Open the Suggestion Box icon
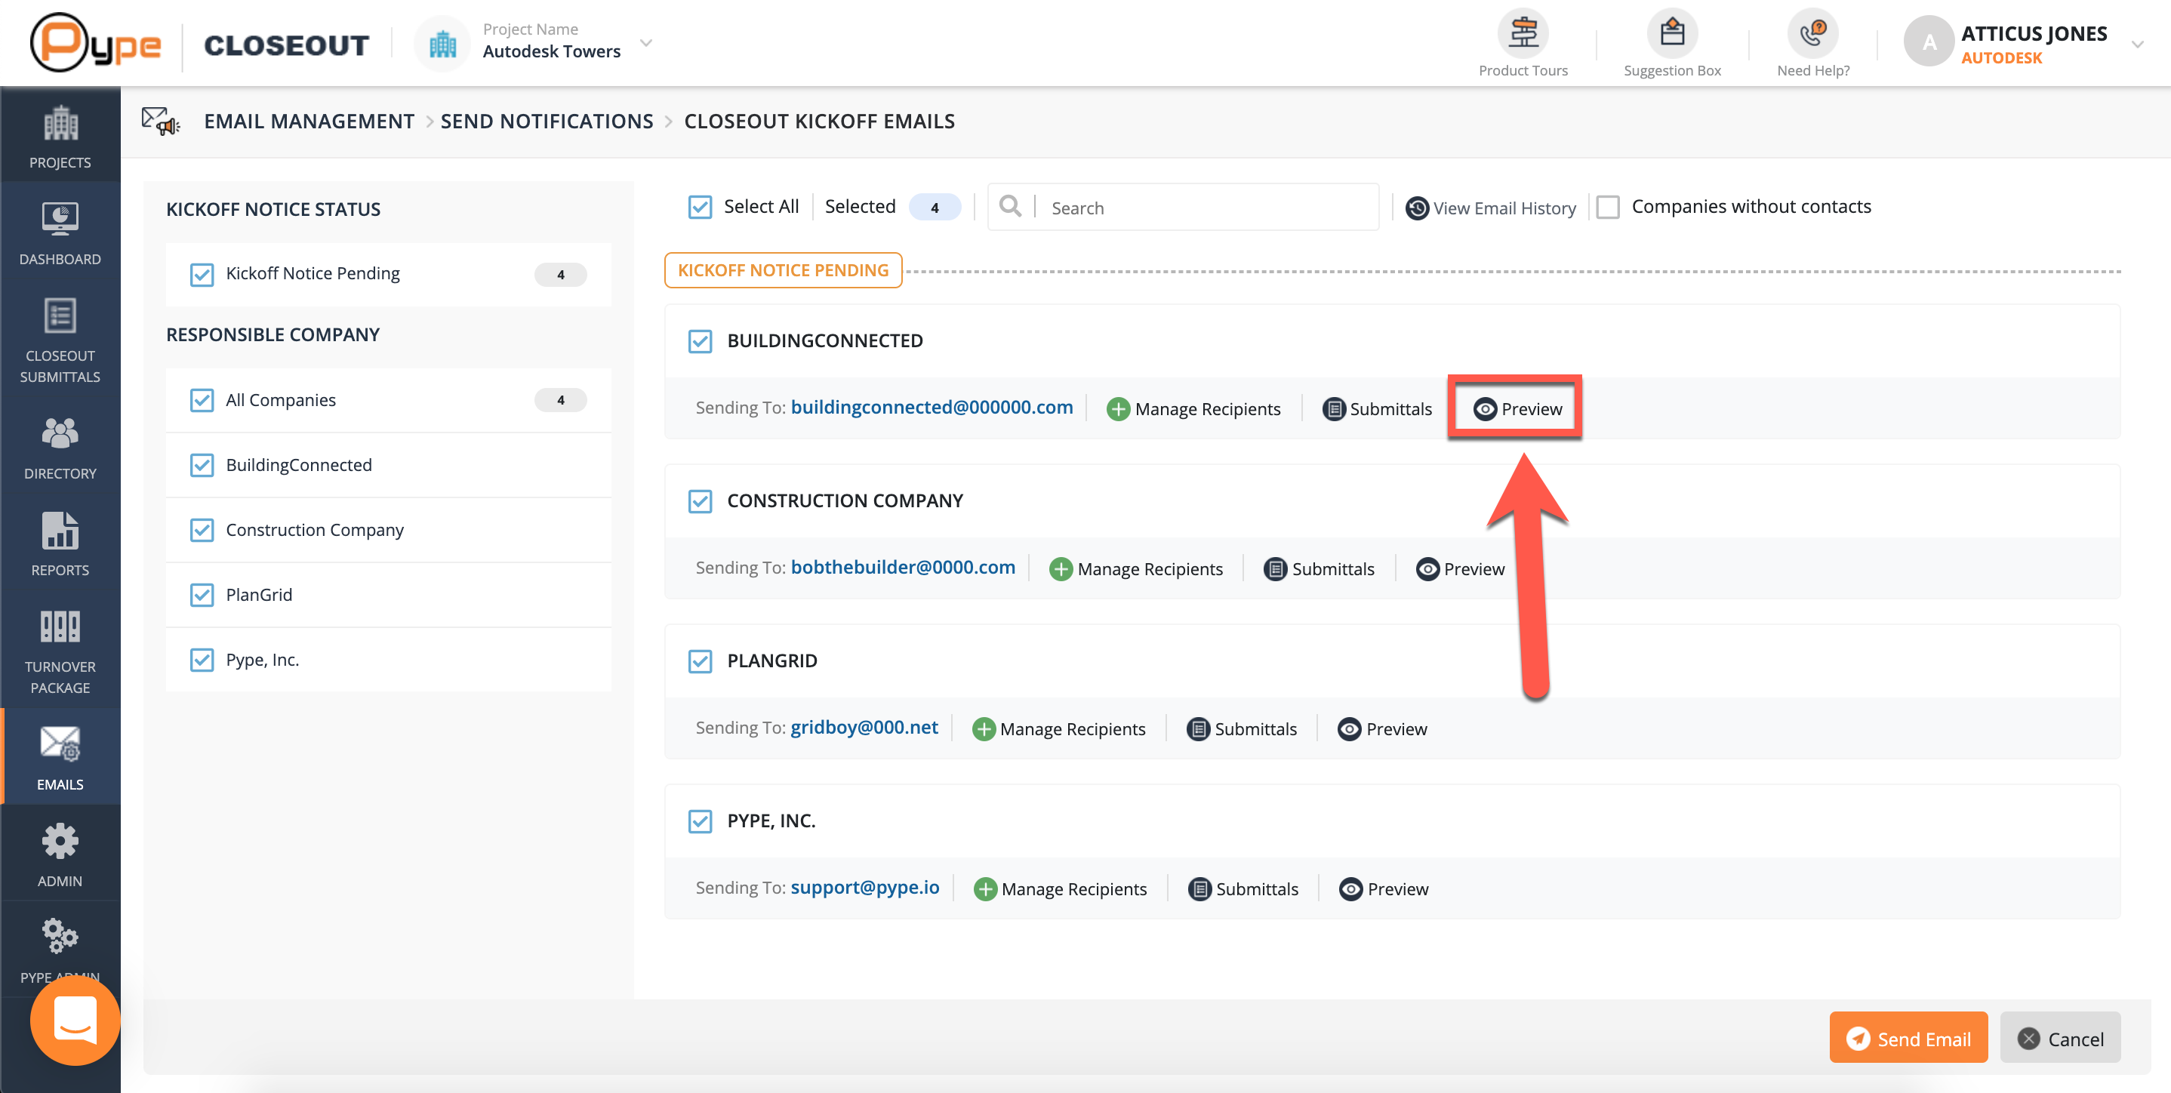Image resolution: width=2171 pixels, height=1093 pixels. click(x=1671, y=35)
